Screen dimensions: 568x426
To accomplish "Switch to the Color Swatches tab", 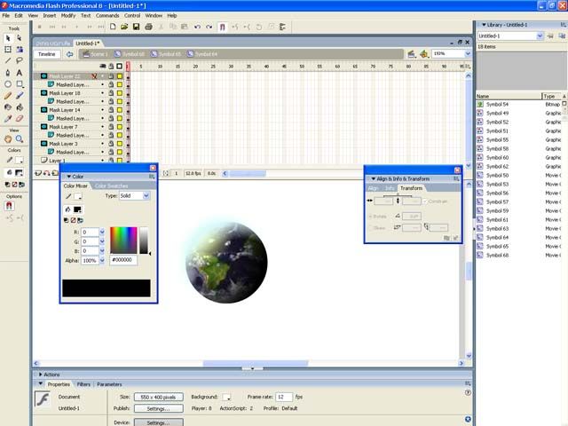I will point(111,185).
